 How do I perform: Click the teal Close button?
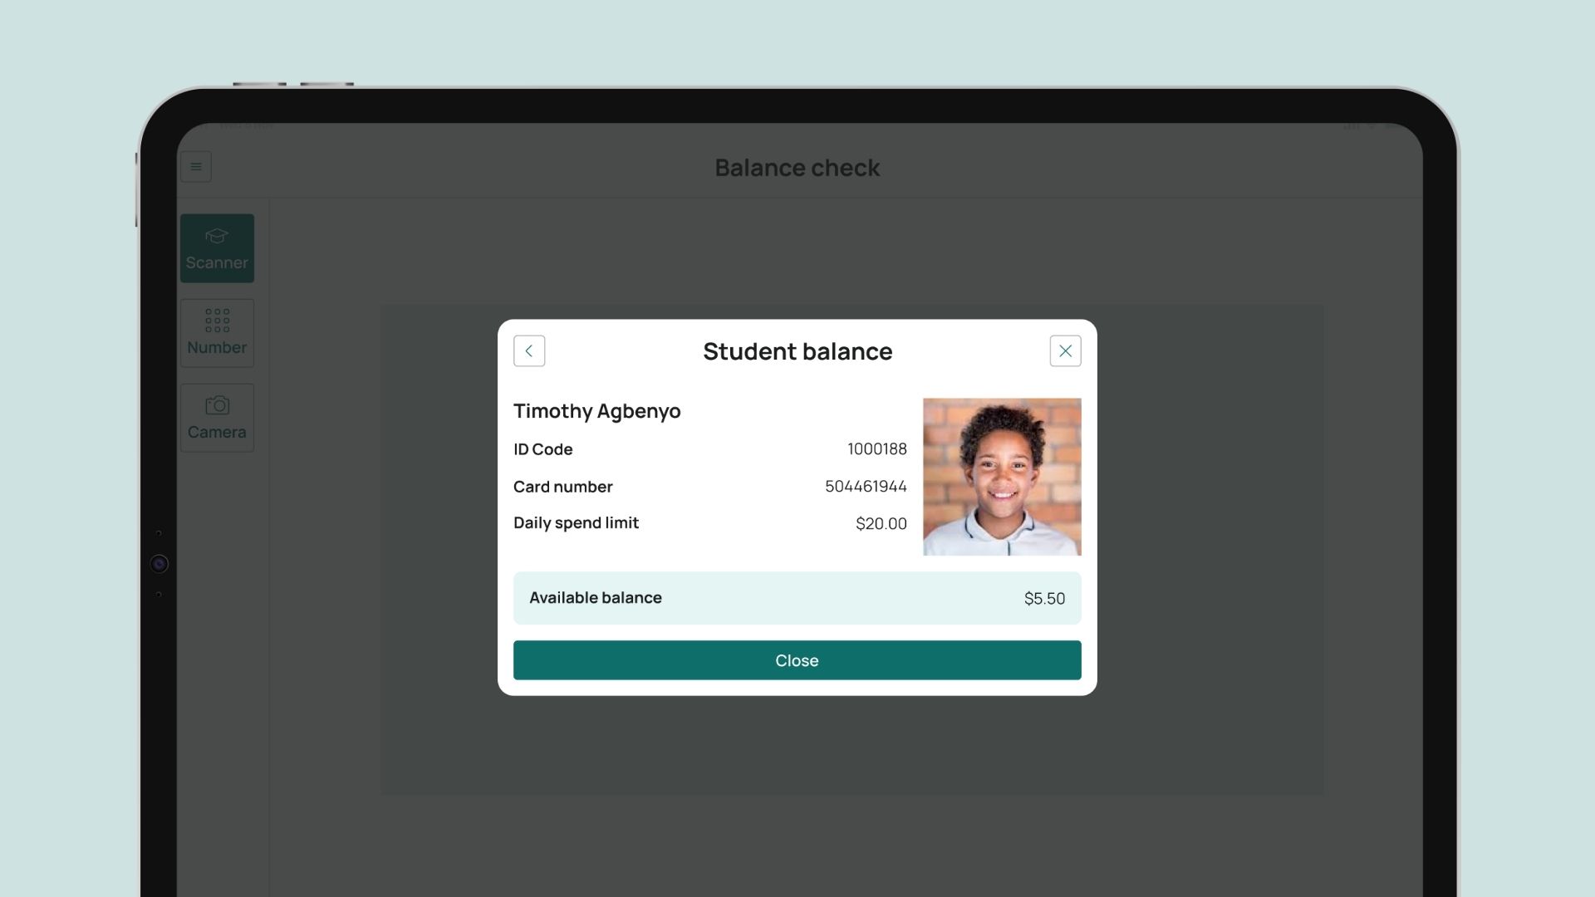point(797,660)
